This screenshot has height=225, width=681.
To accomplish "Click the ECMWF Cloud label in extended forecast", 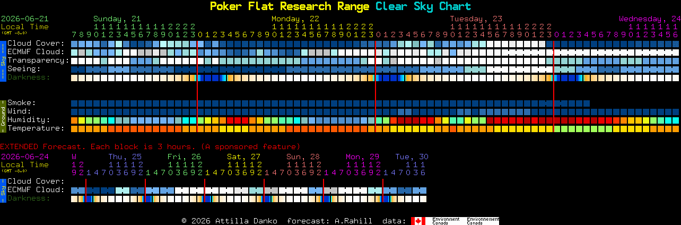I will [x=36, y=190].
